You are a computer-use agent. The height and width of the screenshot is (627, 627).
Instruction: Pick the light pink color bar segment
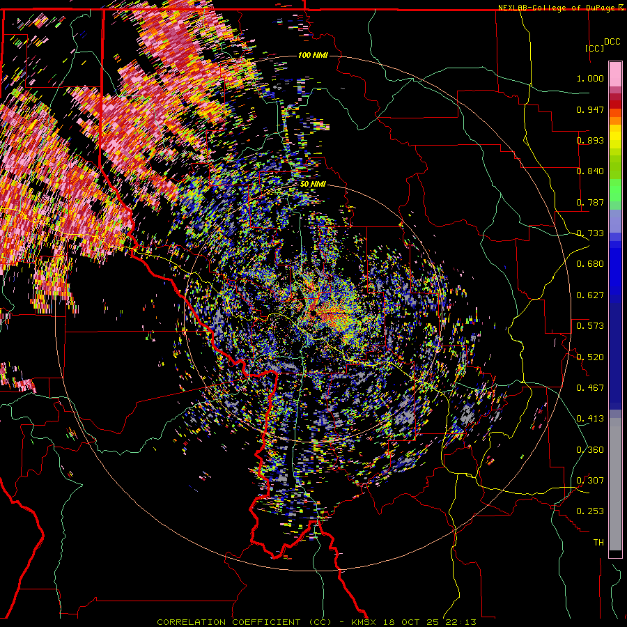coord(615,74)
